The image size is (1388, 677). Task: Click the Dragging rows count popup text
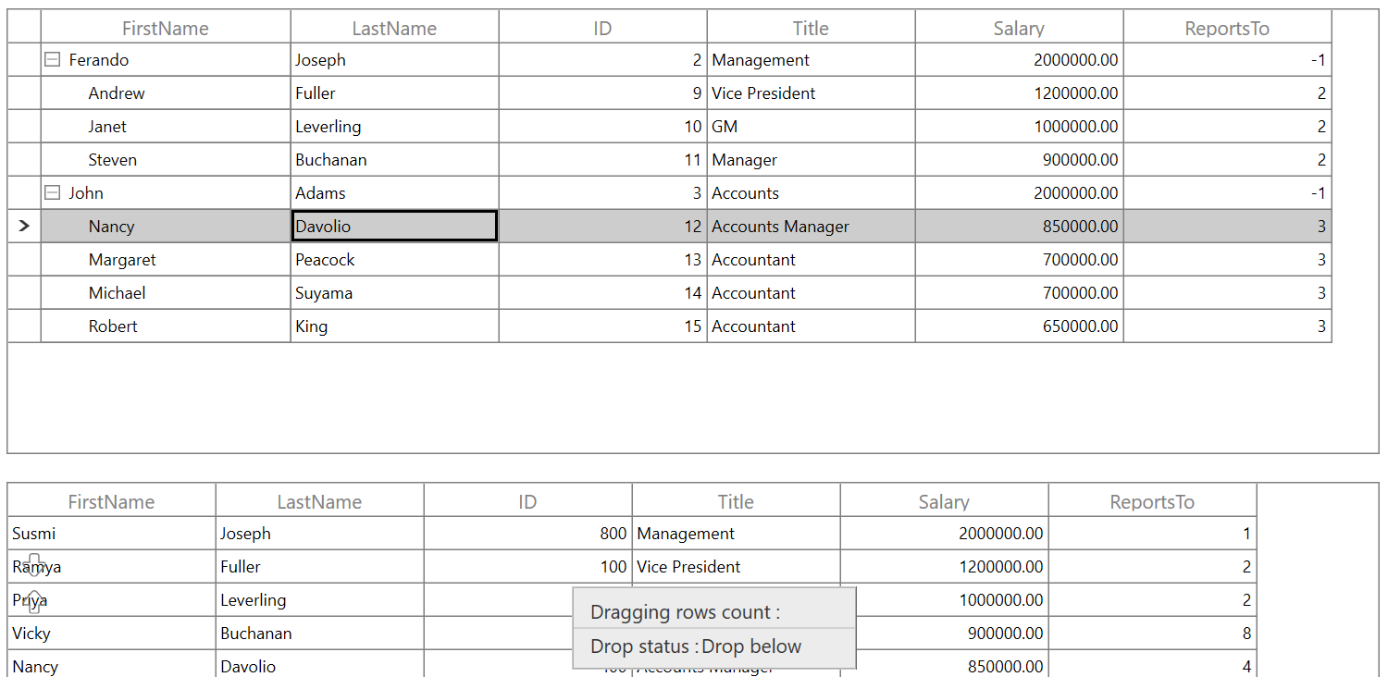tap(686, 612)
